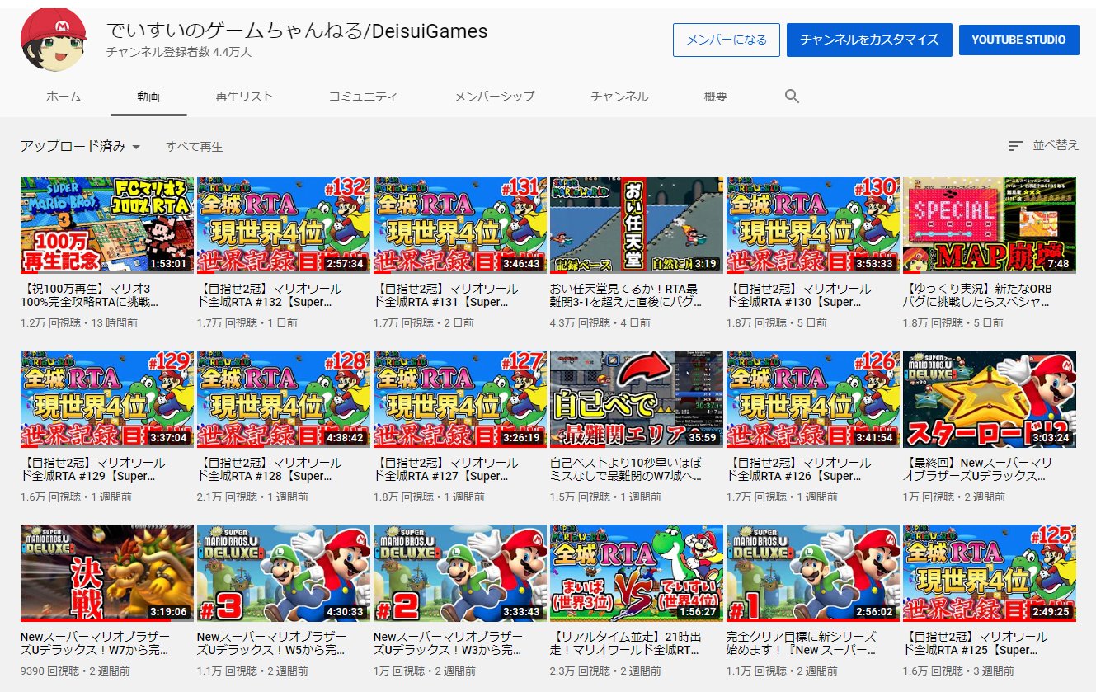Open the 100万再生記念 Mario 3 thumbnail
1096x692 pixels.
pos(107,224)
